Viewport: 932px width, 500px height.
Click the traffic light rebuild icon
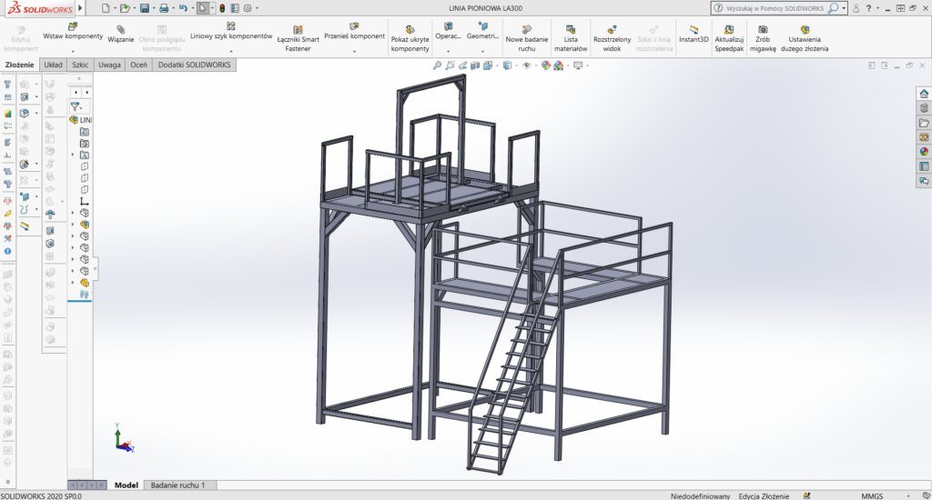[222, 8]
